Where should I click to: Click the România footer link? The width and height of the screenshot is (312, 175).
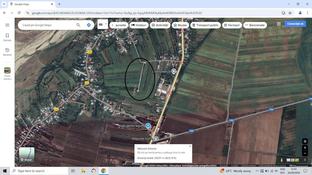(x=224, y=165)
